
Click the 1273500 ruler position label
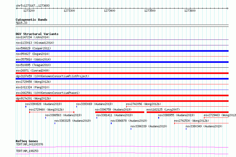[x=150, y=11]
